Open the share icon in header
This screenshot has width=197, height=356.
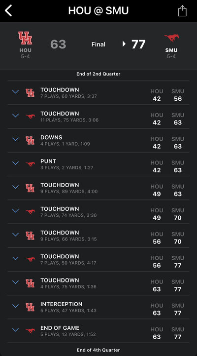click(182, 11)
